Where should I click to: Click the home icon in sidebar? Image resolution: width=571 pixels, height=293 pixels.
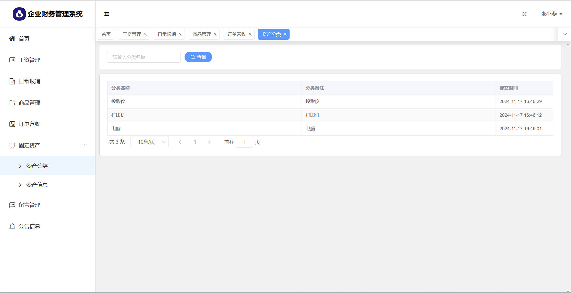[12, 38]
